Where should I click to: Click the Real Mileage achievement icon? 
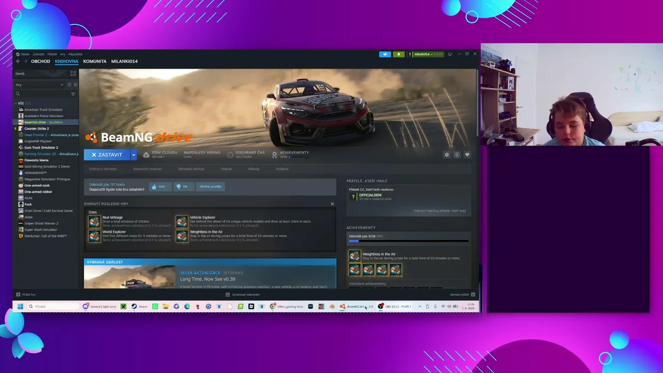(x=94, y=222)
